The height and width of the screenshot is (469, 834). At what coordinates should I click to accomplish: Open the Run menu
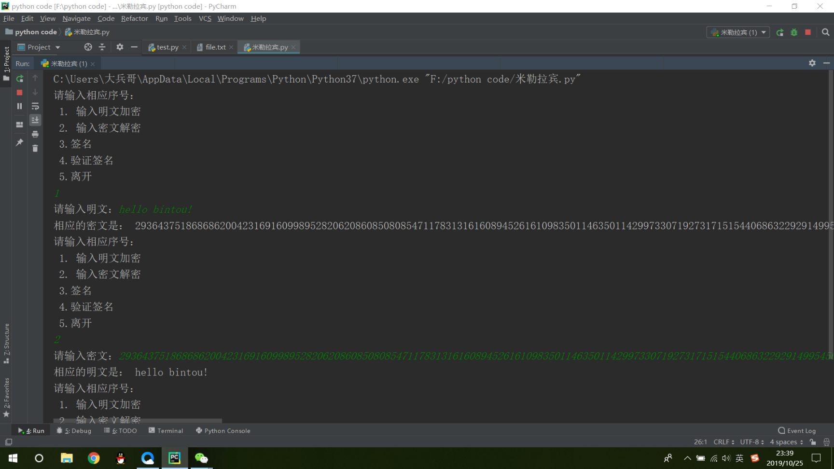161,18
